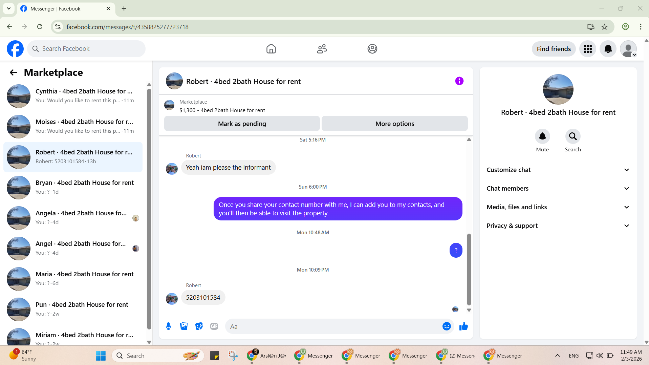Expand Media, files and links section

coord(558,207)
